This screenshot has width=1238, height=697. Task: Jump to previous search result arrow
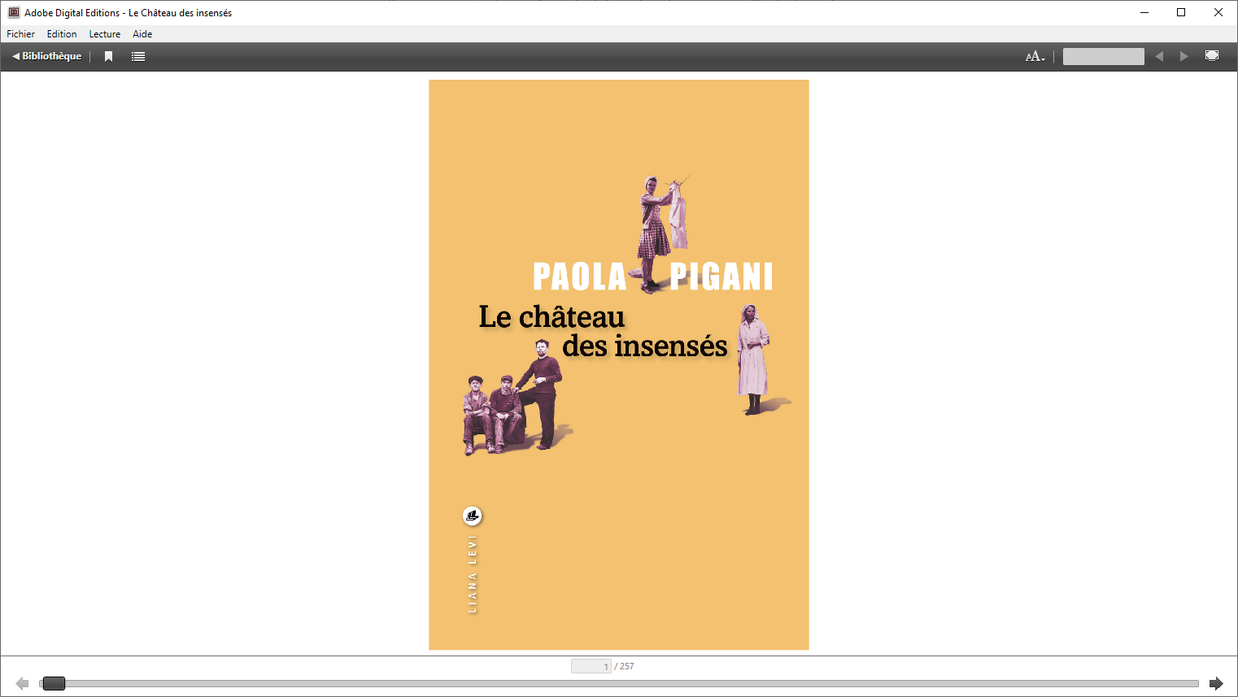coord(1159,56)
